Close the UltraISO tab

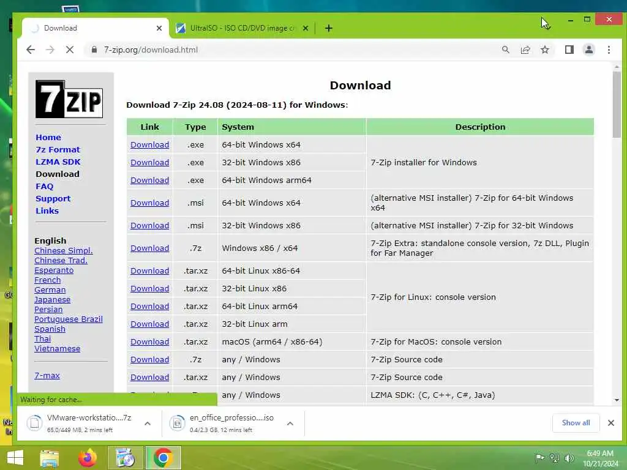[x=306, y=28]
